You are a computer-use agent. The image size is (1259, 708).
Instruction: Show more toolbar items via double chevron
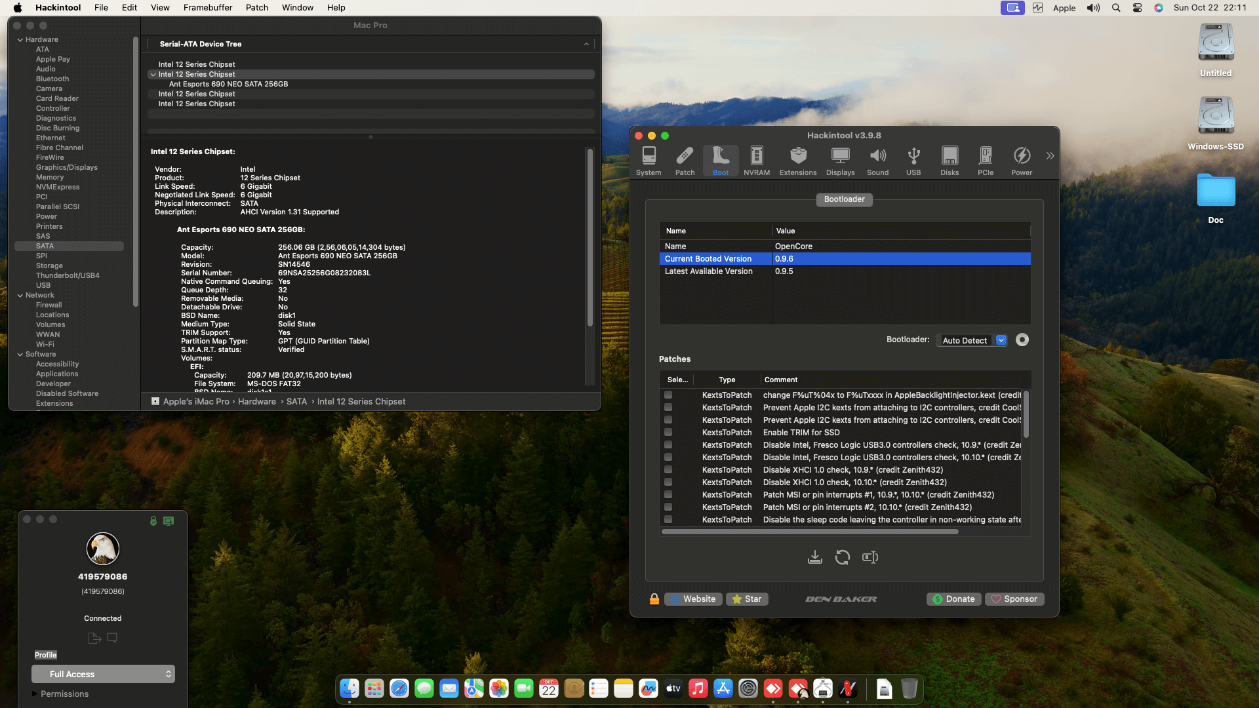(x=1050, y=156)
